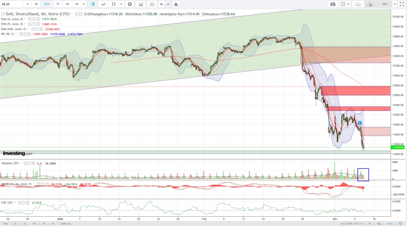Load chart layout via cloud download icon
This screenshot has width=407, height=226.
click(358, 4)
